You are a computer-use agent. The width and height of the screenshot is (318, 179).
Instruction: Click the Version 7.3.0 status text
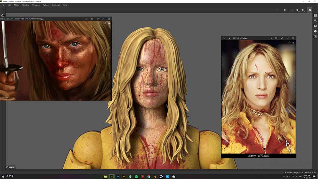(311, 172)
